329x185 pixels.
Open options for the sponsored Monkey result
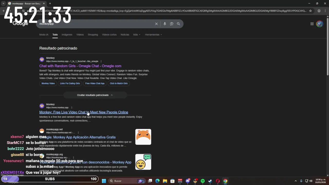(x=101, y=61)
